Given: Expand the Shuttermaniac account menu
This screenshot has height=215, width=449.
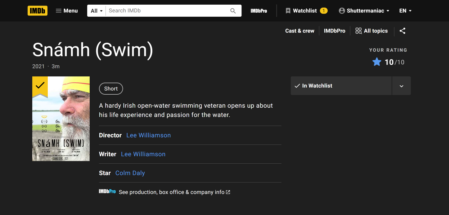Looking at the screenshot, I should 364,11.
